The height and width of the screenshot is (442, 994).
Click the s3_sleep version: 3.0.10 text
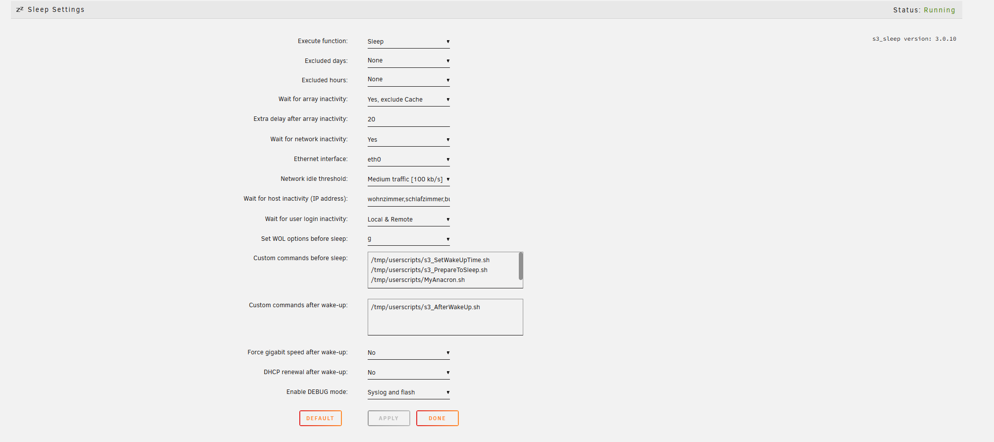click(x=914, y=39)
